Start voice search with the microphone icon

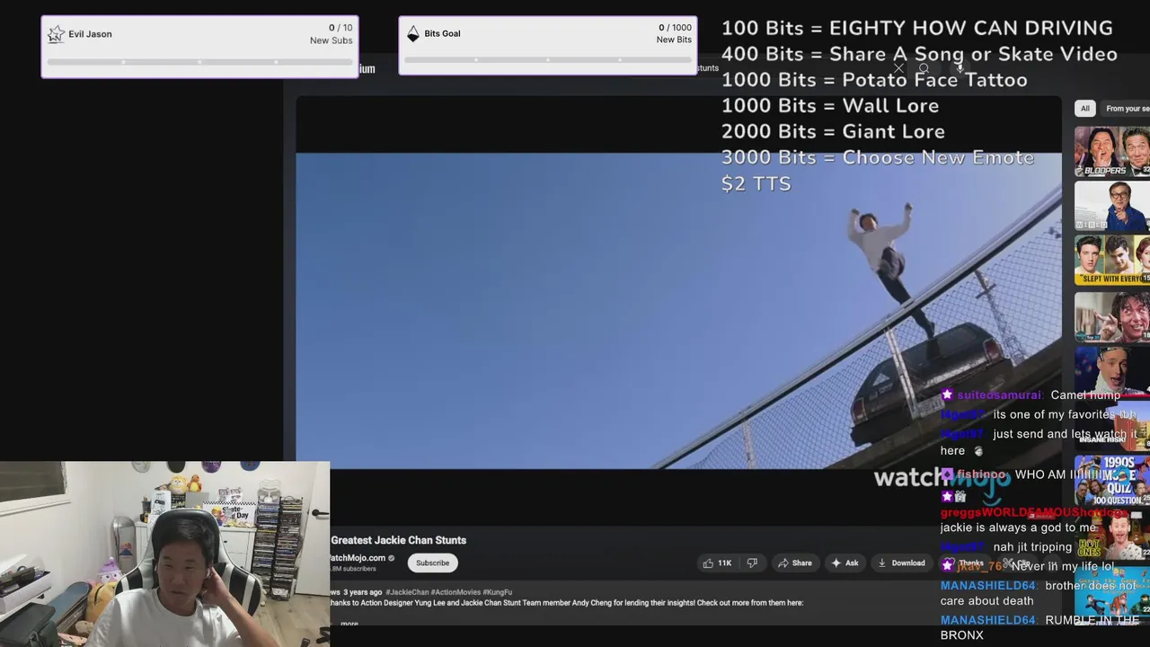[960, 68]
